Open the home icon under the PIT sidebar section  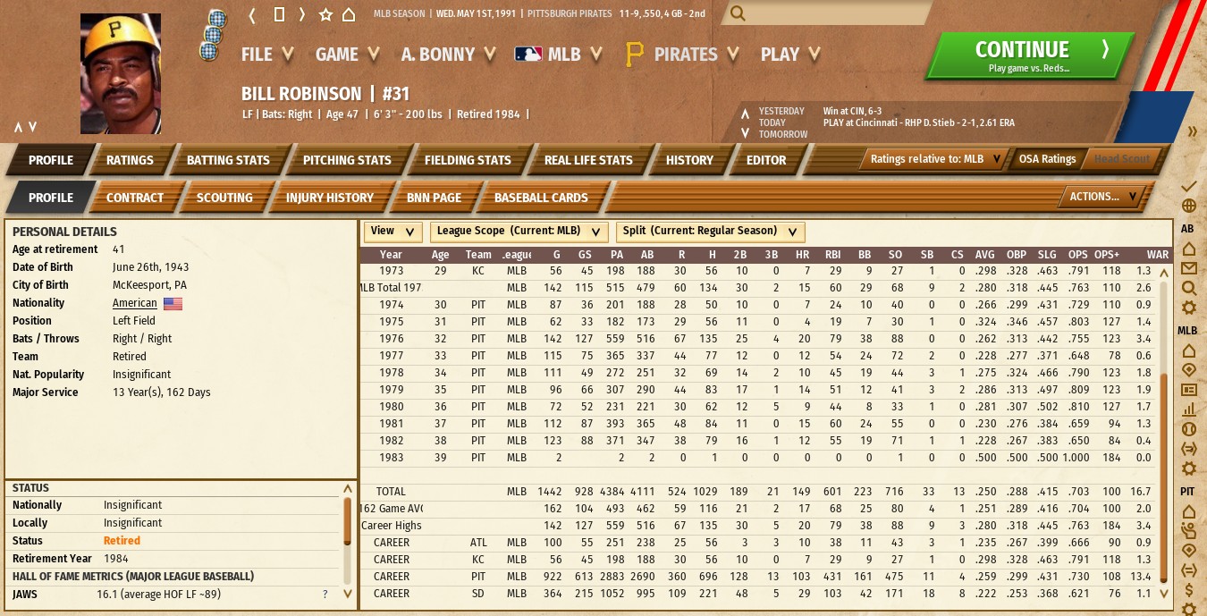click(x=1188, y=511)
